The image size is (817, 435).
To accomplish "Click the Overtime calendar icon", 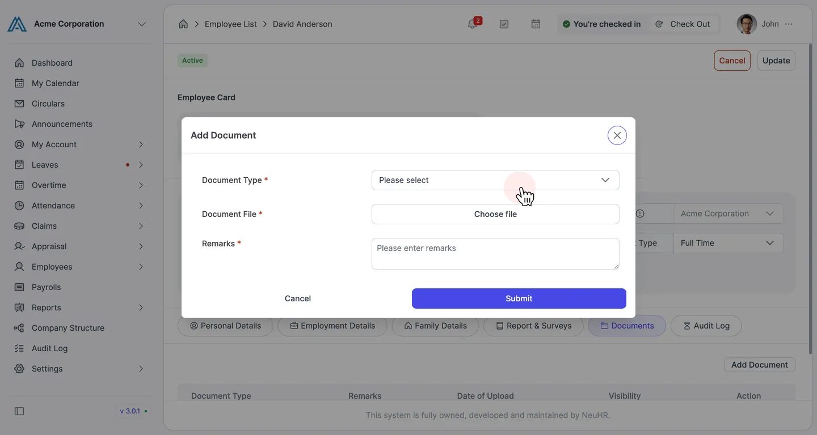I will click(19, 185).
